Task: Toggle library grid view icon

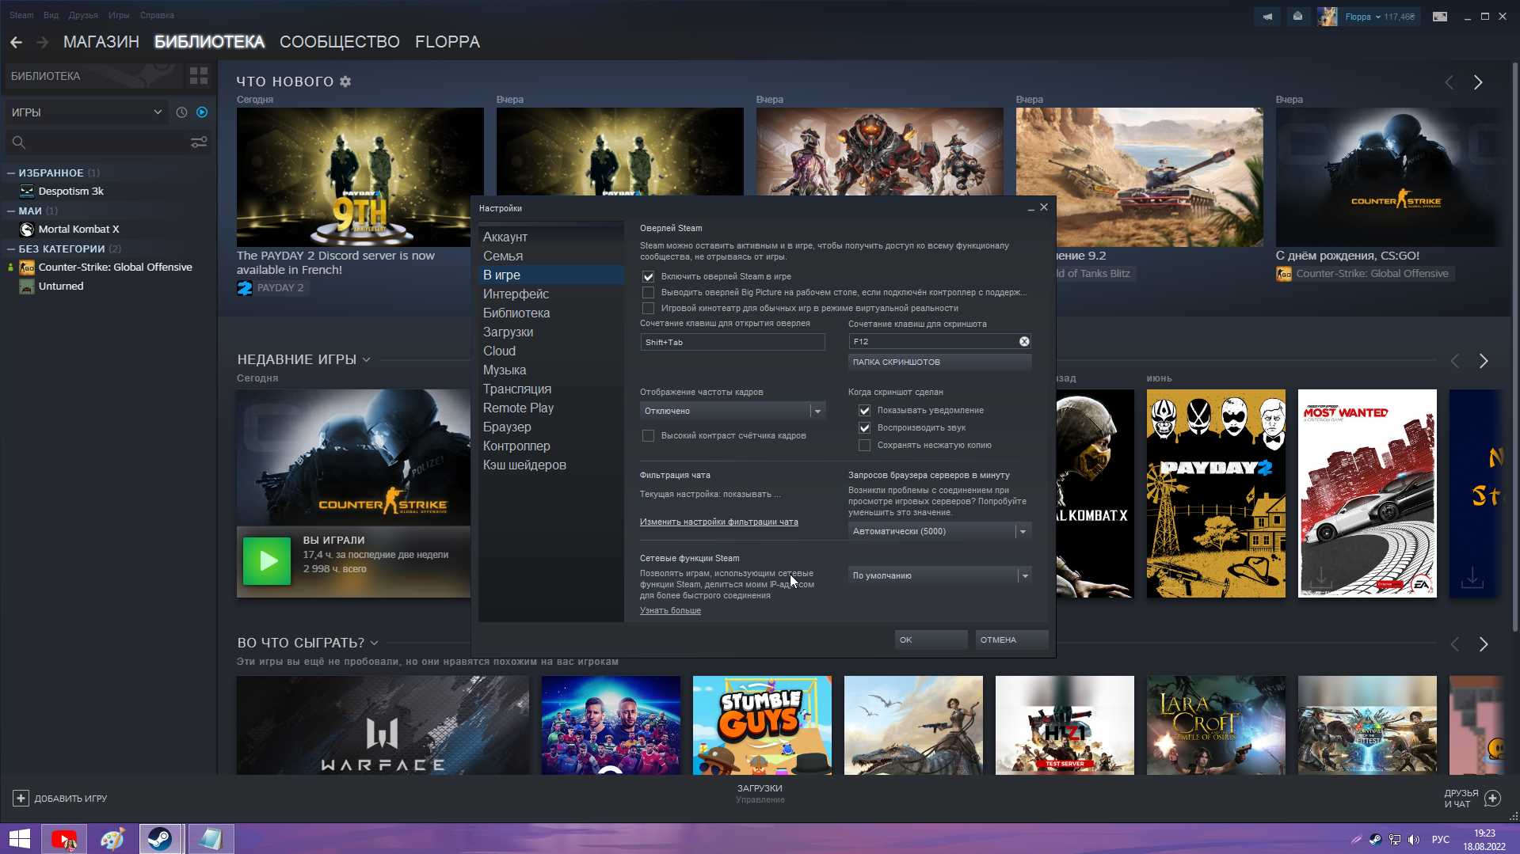Action: (x=198, y=76)
